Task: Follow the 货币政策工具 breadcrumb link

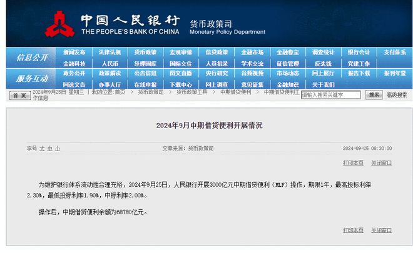Action: pos(191,92)
